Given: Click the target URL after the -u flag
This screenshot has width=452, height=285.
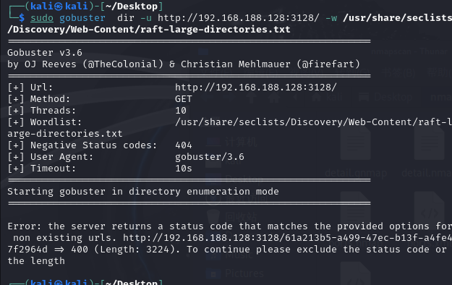Looking at the screenshot, I should 239,18.
